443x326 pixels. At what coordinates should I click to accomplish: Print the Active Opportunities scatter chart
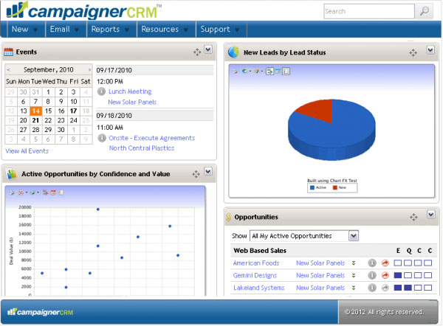12,193
